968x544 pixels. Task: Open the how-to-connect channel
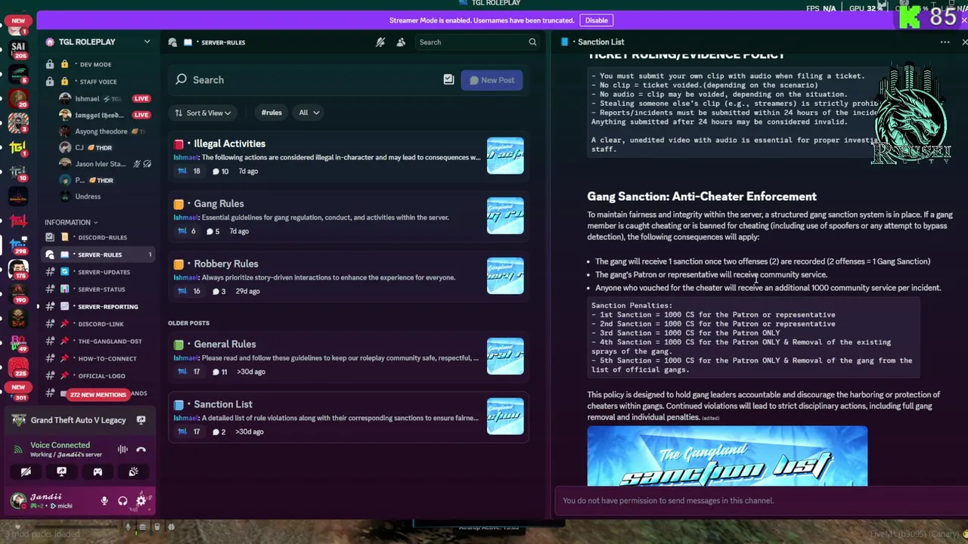(98, 359)
